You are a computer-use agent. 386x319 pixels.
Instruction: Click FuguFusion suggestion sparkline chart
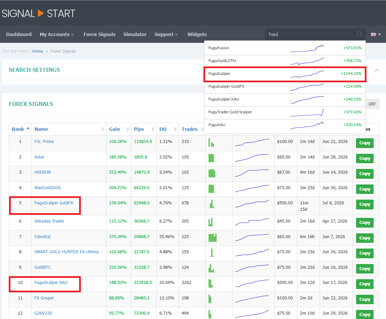pyautogui.click(x=307, y=49)
